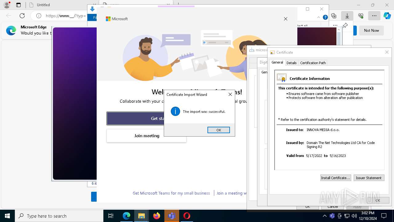
Task: Open Task View from taskbar
Action: [x=111, y=216]
